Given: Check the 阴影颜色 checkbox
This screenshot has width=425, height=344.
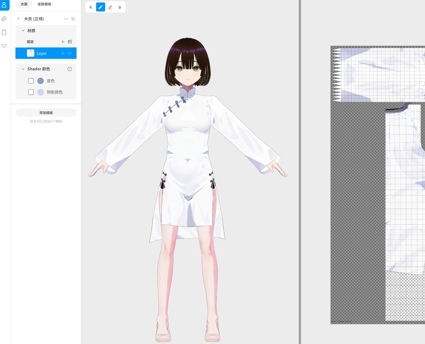Looking at the screenshot, I should tap(31, 92).
